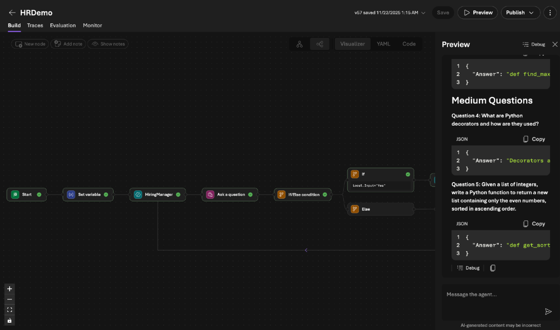Open the more options kebab menu
Image resolution: width=560 pixels, height=330 pixels.
click(x=550, y=12)
